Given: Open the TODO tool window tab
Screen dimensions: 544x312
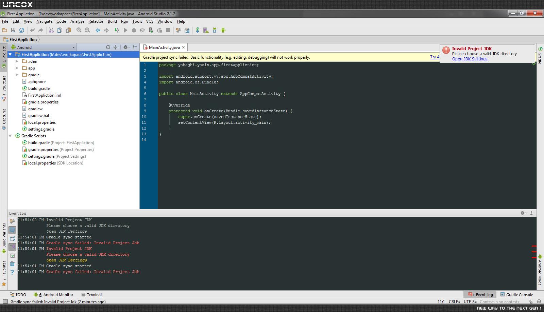Looking at the screenshot, I should coord(18,295).
